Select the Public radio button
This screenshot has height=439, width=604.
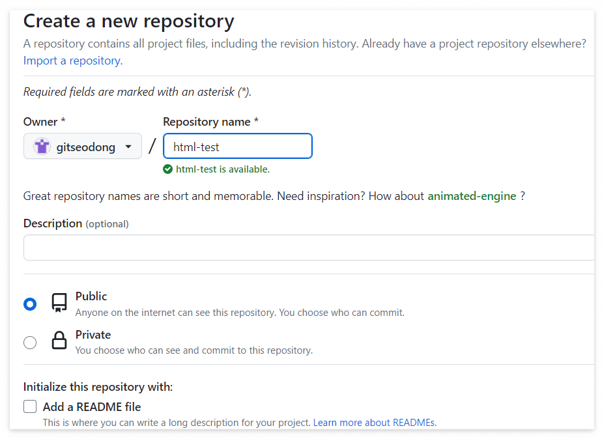30,304
